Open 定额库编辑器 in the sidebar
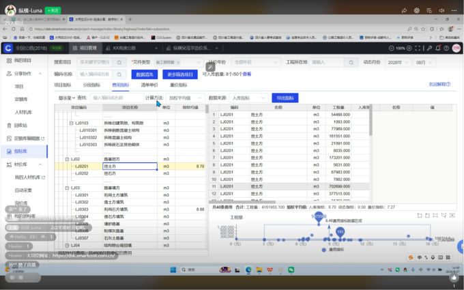 click(x=25, y=139)
